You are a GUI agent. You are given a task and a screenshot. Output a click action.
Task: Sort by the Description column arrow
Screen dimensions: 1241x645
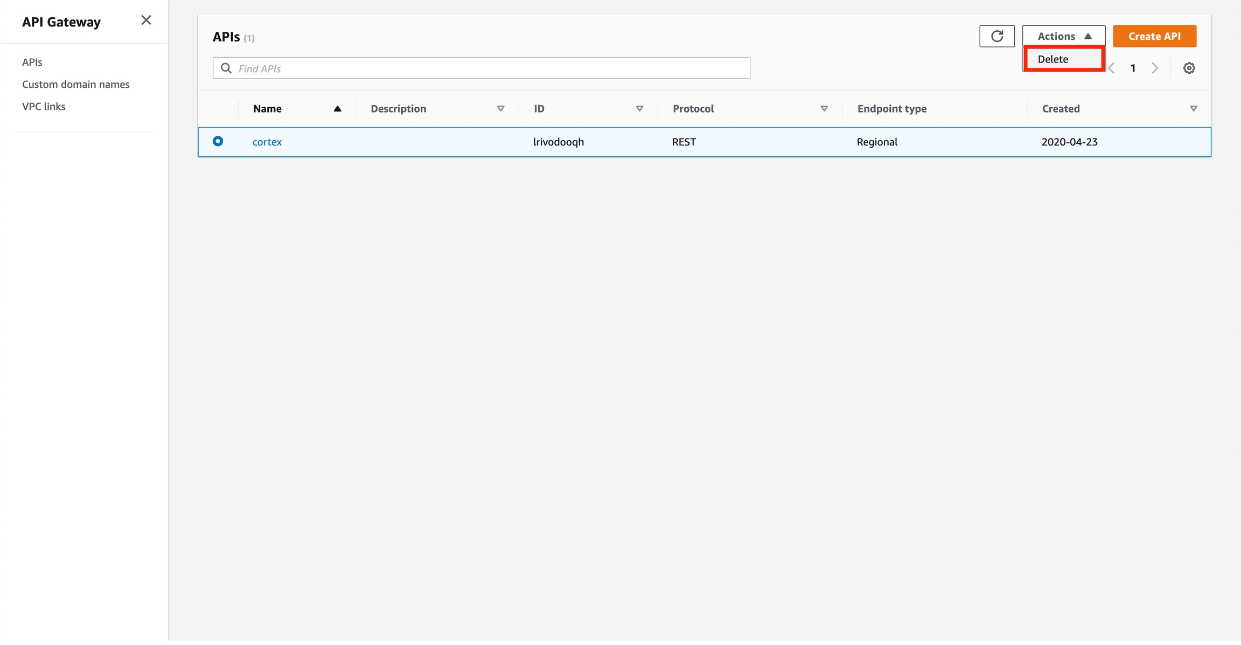coord(500,109)
